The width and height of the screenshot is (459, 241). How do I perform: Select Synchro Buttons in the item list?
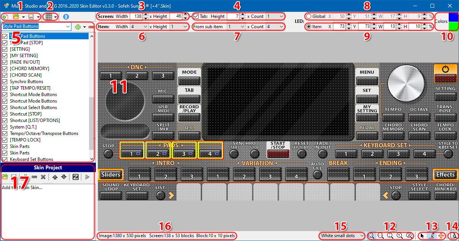tap(26, 82)
